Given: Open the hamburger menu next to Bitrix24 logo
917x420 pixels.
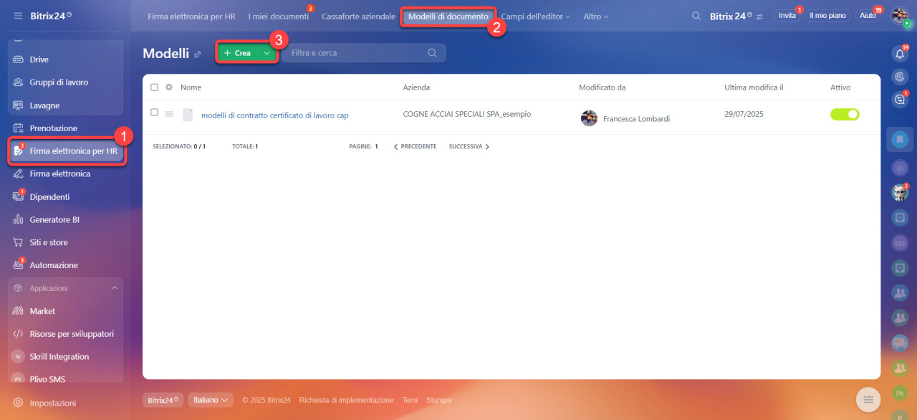Looking at the screenshot, I should pyautogui.click(x=18, y=15).
